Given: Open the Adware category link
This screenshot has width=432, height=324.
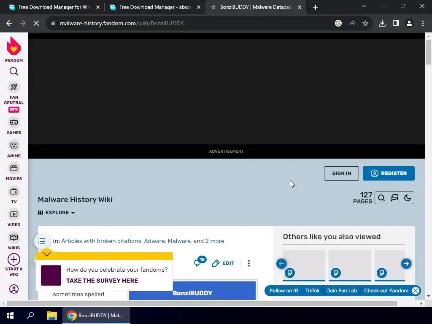Looking at the screenshot, I should 154,241.
